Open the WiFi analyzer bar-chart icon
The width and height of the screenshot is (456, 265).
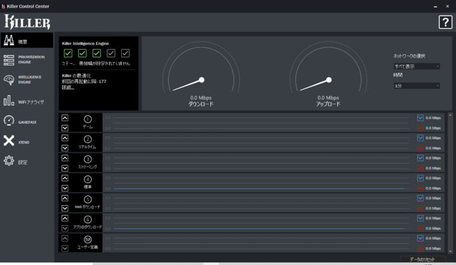(9, 100)
